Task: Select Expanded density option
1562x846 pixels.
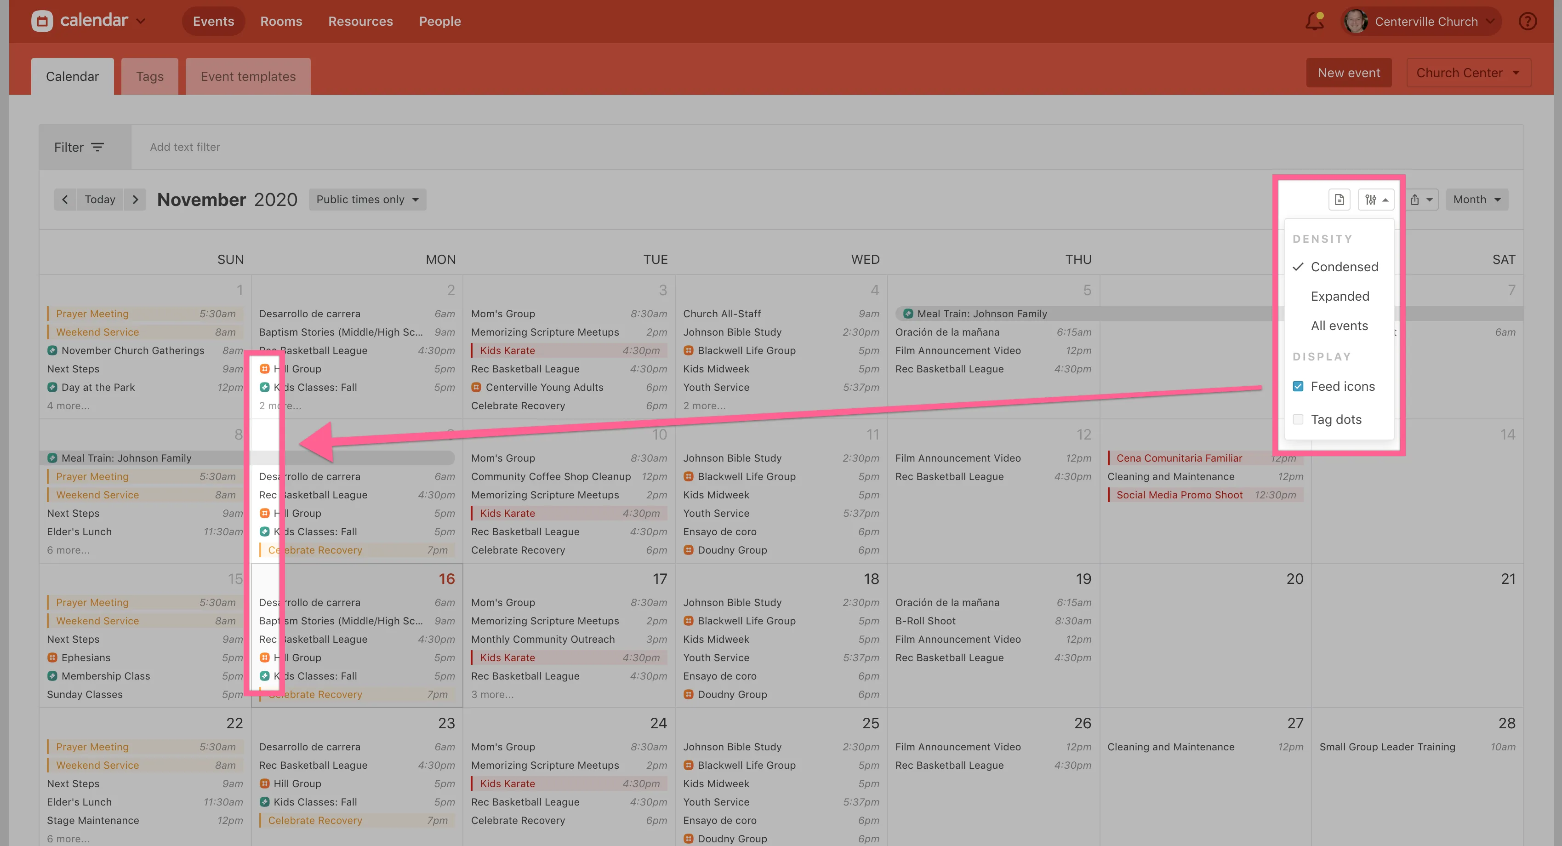Action: 1340,296
